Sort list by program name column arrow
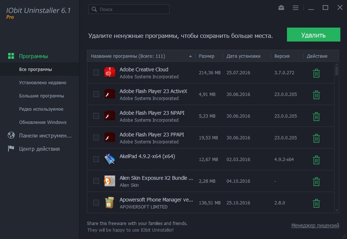Viewport: 347px width, 239px height. [x=190, y=56]
